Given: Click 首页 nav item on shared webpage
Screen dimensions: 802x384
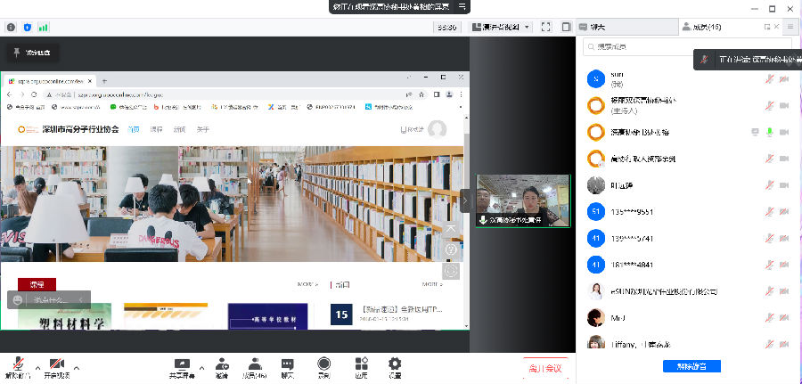Looking at the screenshot, I should pos(134,129).
